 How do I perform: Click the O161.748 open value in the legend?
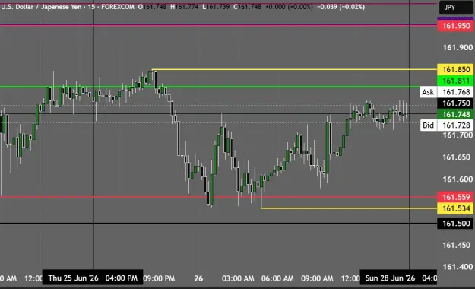(x=152, y=7)
